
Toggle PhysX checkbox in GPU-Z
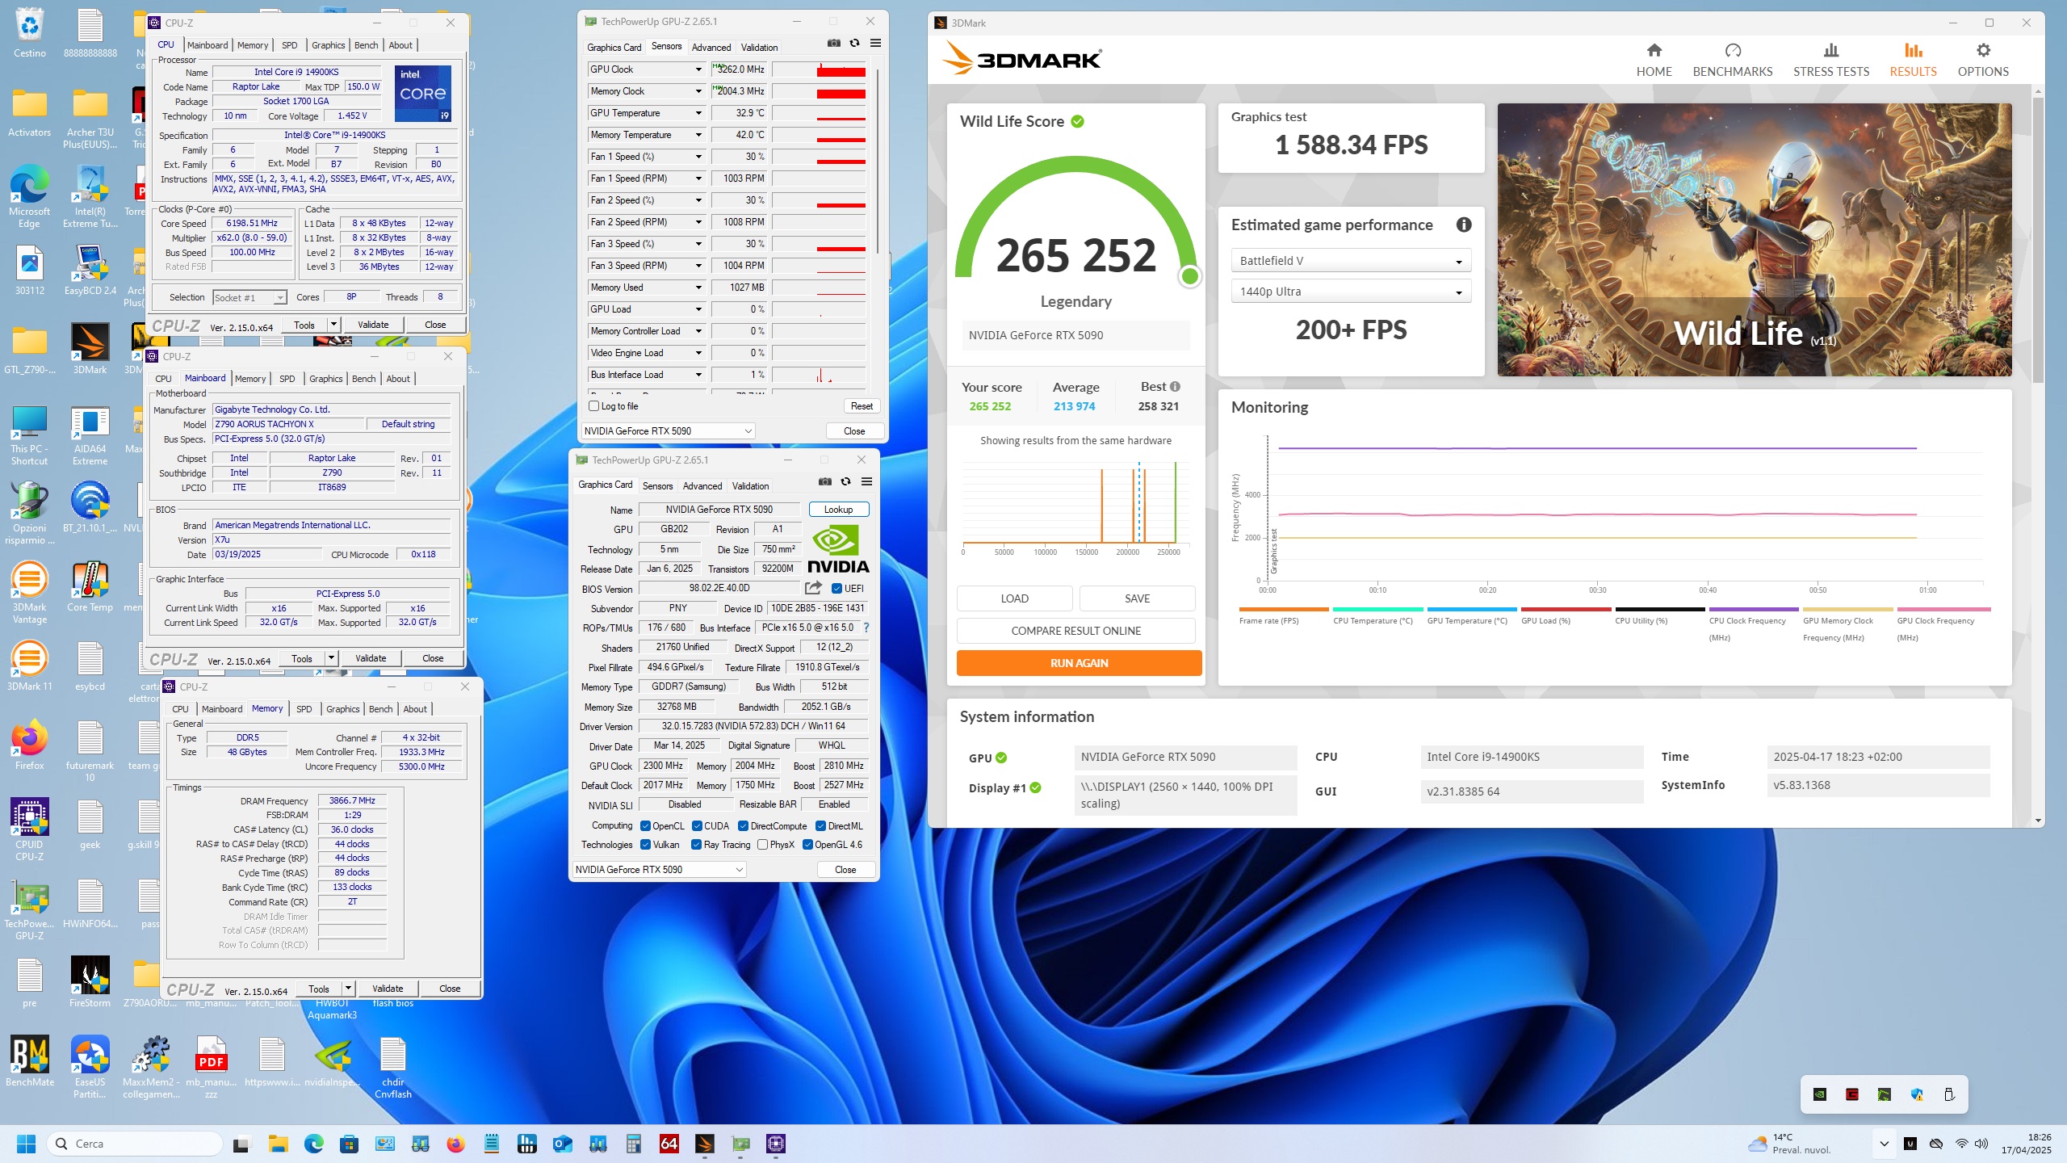tap(762, 845)
